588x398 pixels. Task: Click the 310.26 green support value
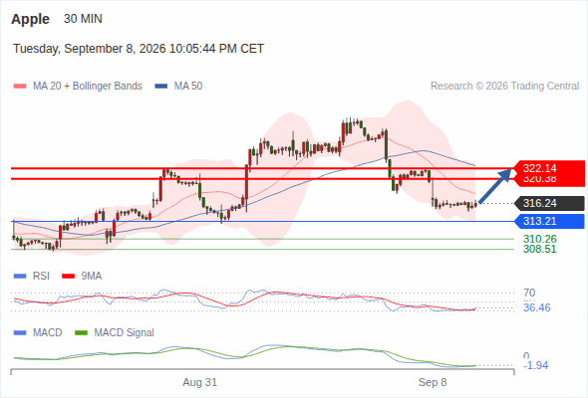[540, 239]
